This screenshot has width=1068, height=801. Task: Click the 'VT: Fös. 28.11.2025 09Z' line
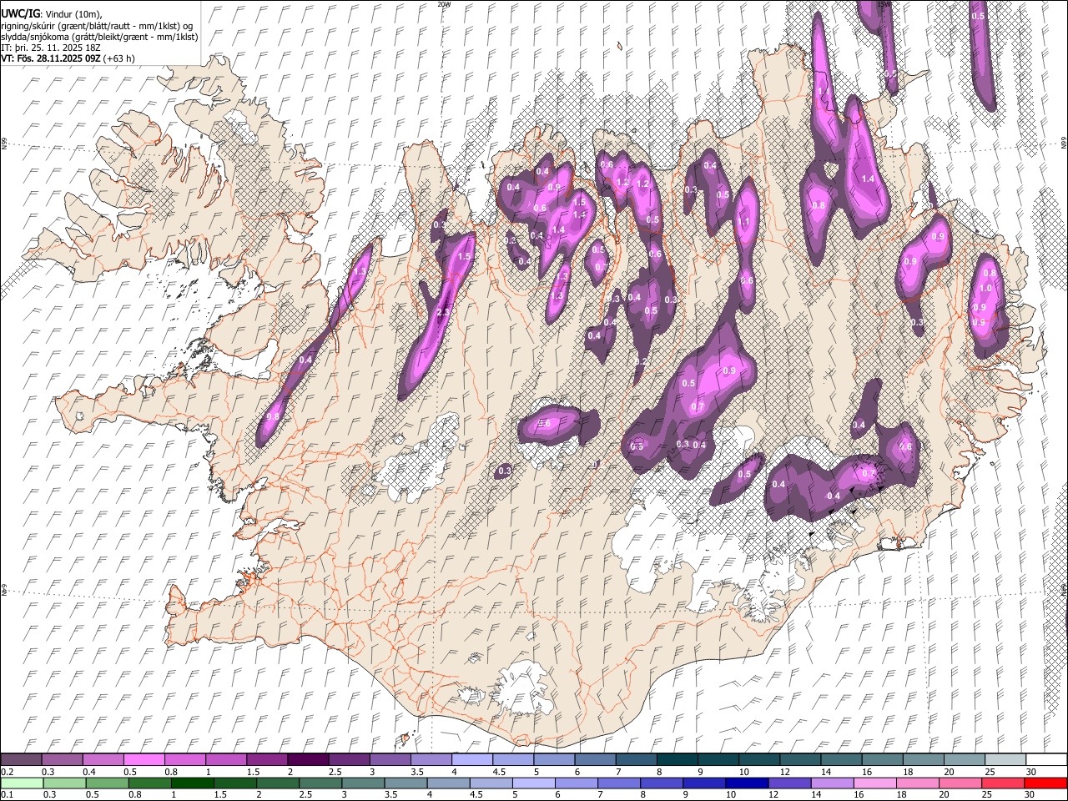click(x=52, y=58)
